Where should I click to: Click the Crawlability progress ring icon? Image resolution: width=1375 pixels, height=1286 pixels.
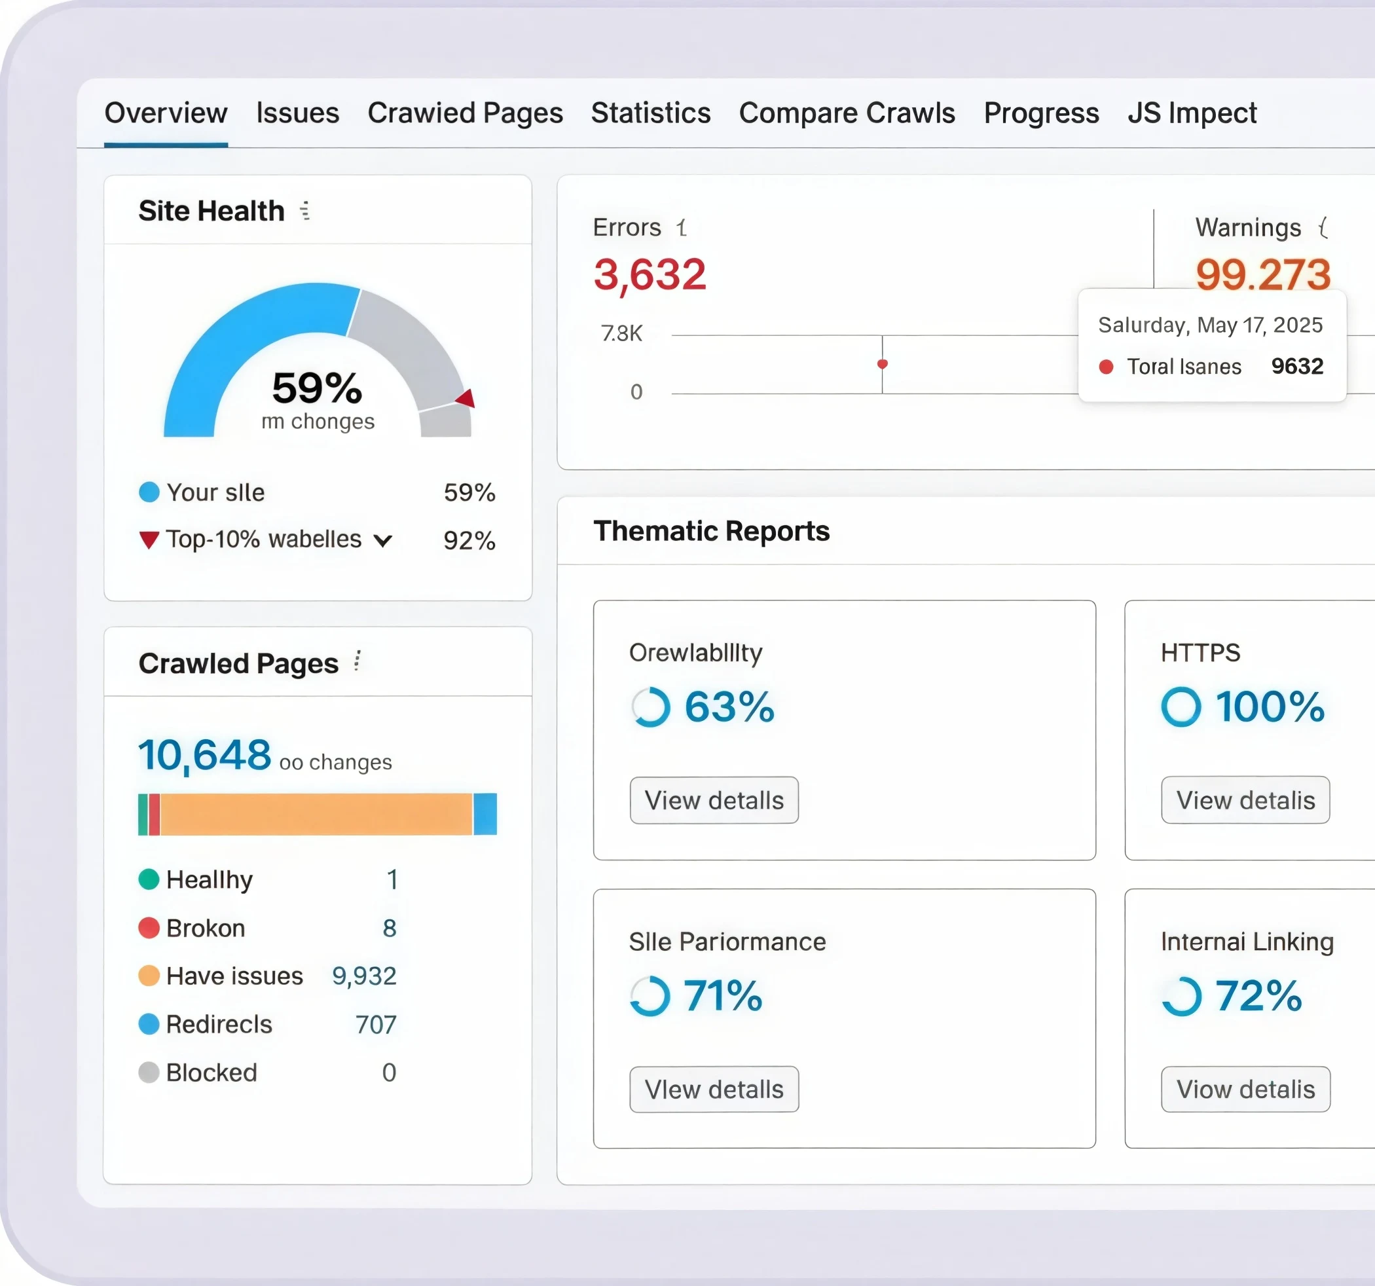pyautogui.click(x=650, y=707)
